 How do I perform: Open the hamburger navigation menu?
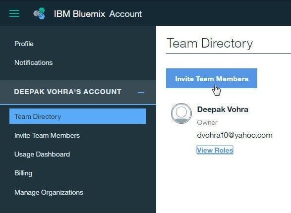(x=14, y=13)
